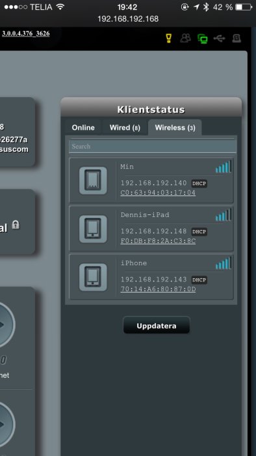
Task: Click the Min client name
Action: [x=127, y=167]
